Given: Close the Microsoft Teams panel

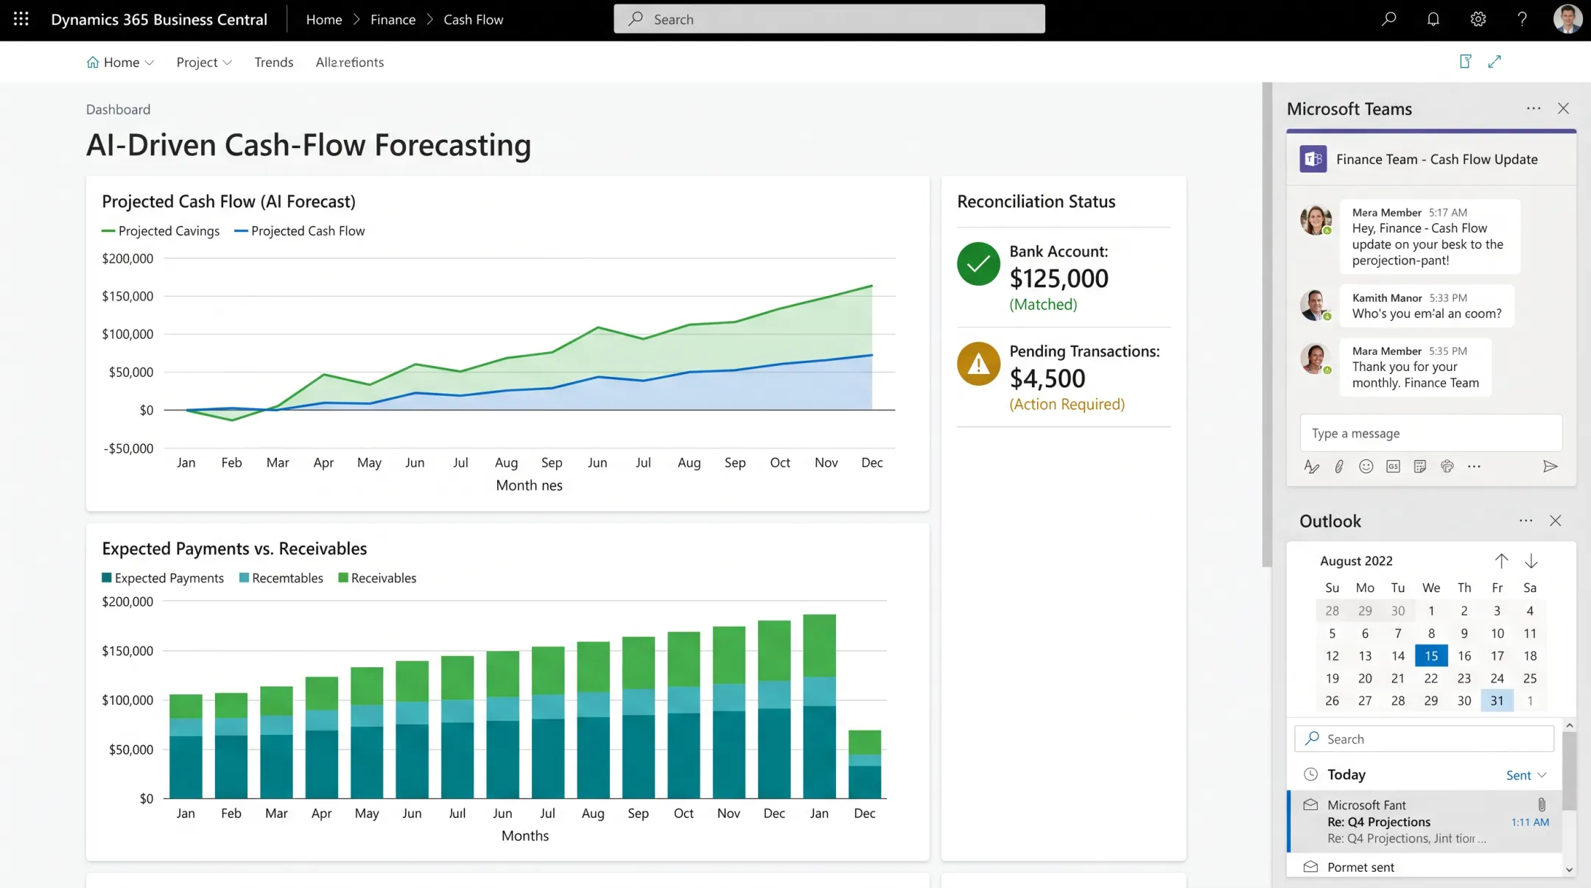Looking at the screenshot, I should 1563,108.
